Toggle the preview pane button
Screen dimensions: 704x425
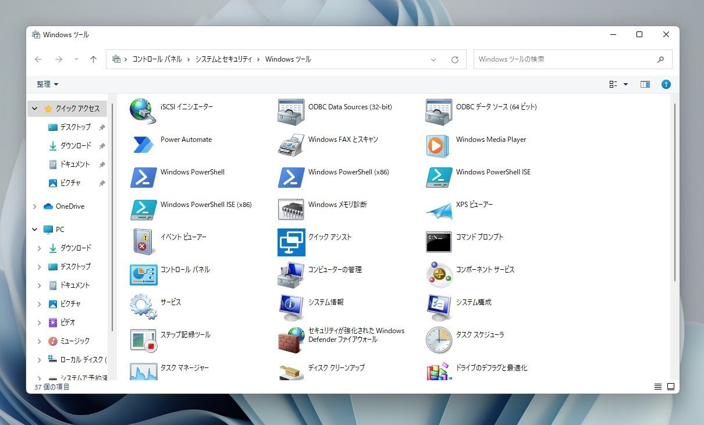(645, 84)
